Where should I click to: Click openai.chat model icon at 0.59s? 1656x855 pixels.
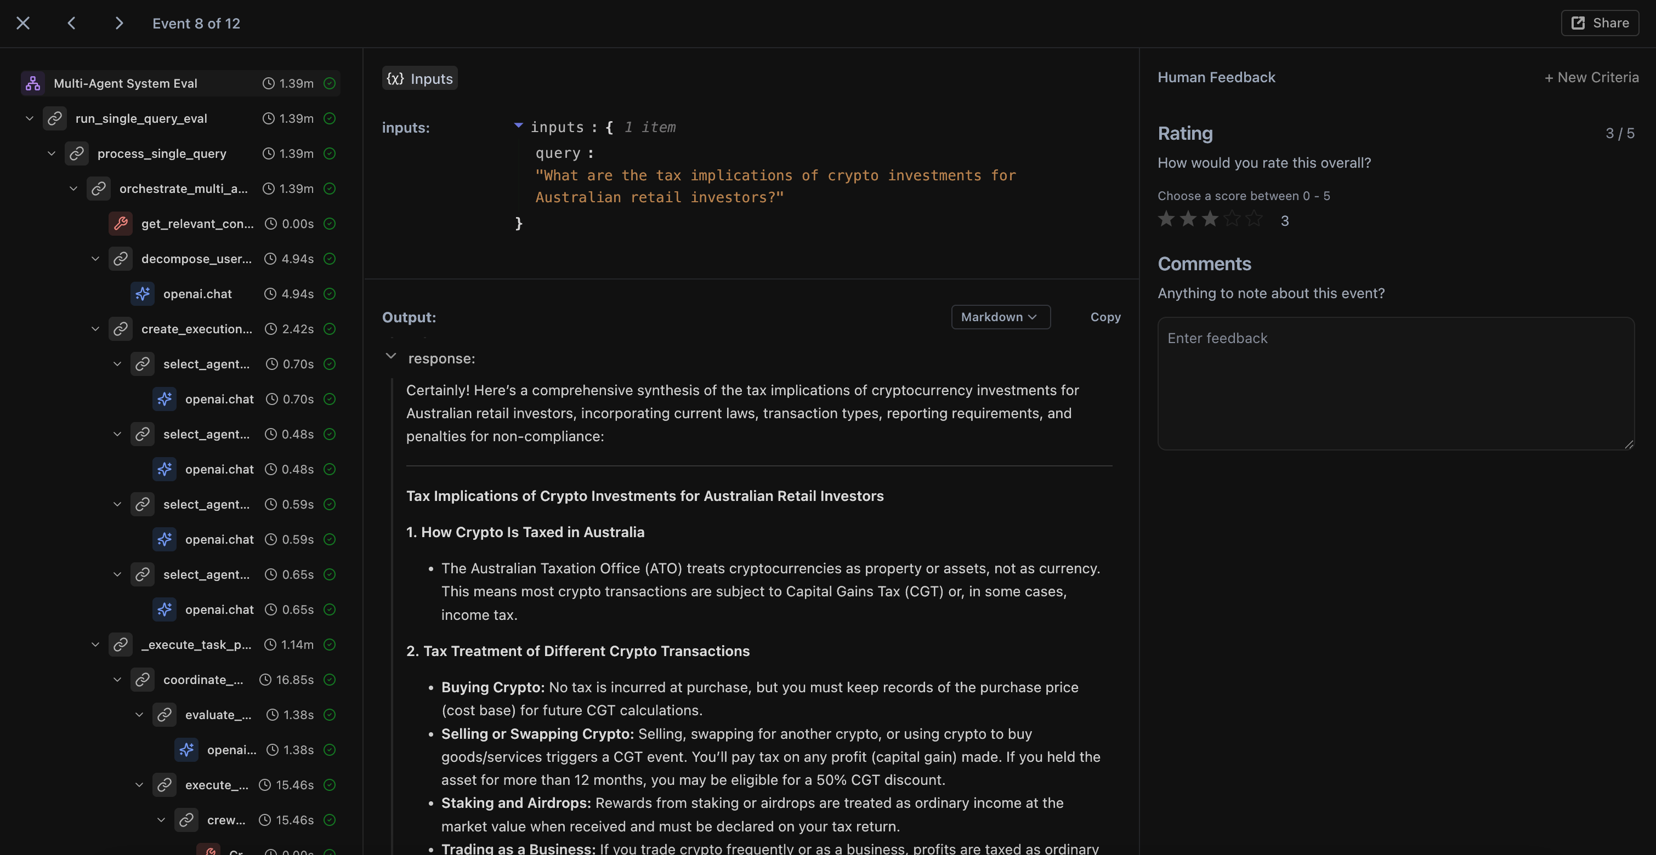click(164, 539)
